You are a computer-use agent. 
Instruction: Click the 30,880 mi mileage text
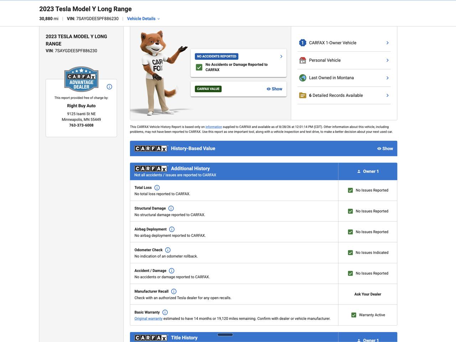click(49, 19)
